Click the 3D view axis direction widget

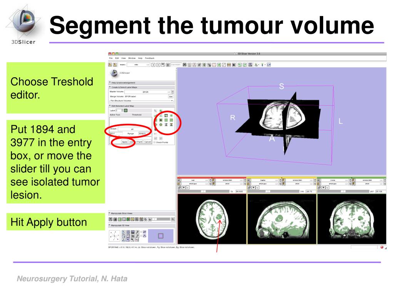pyautogui.click(x=115, y=236)
